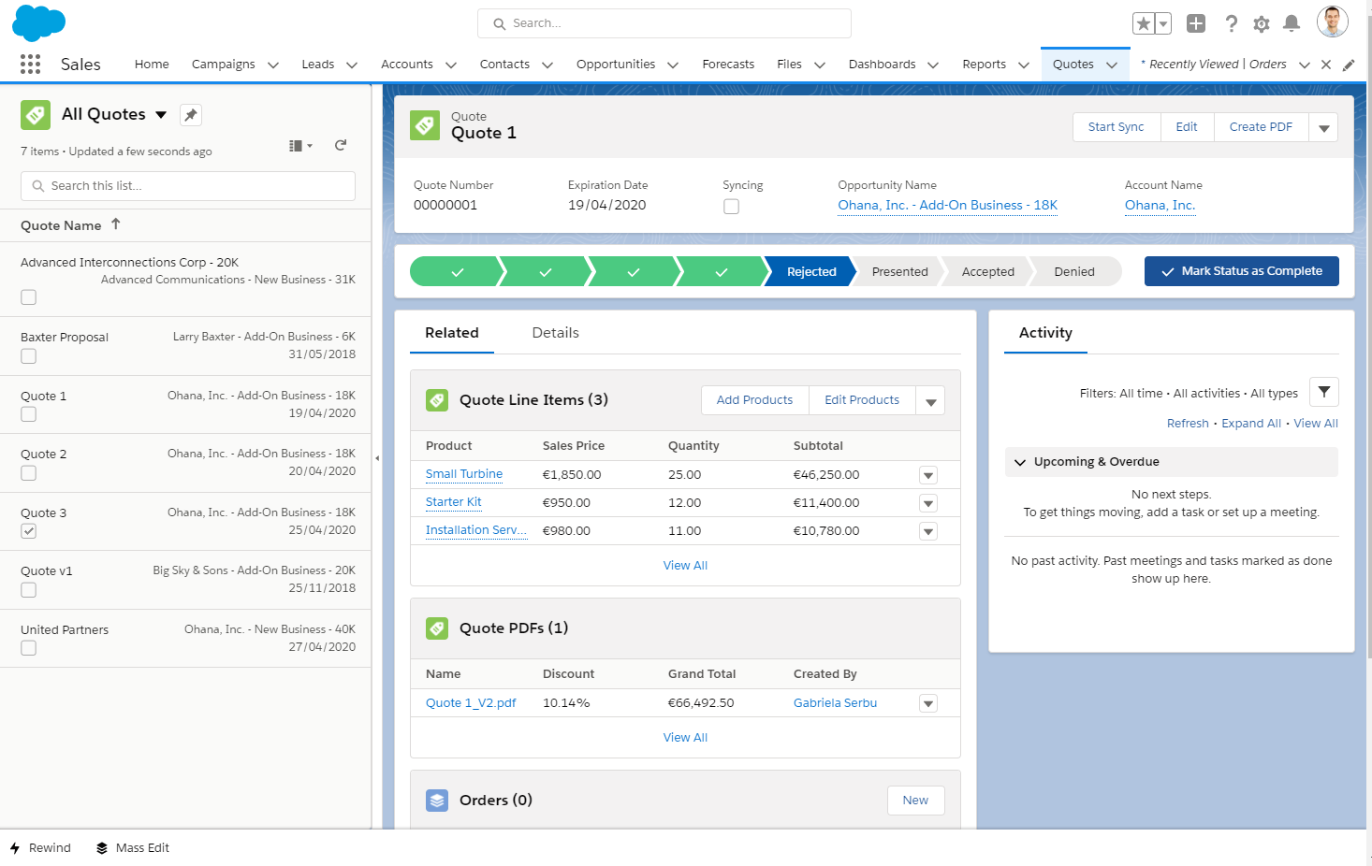The height and width of the screenshot is (866, 1372).
Task: Open Small Turbine row actions dropdown
Action: point(928,475)
